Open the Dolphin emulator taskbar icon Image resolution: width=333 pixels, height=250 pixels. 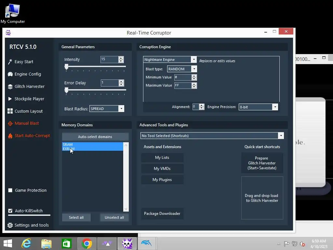pos(147,243)
